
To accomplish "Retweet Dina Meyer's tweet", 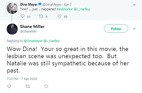I will click(x=41, y=16).
